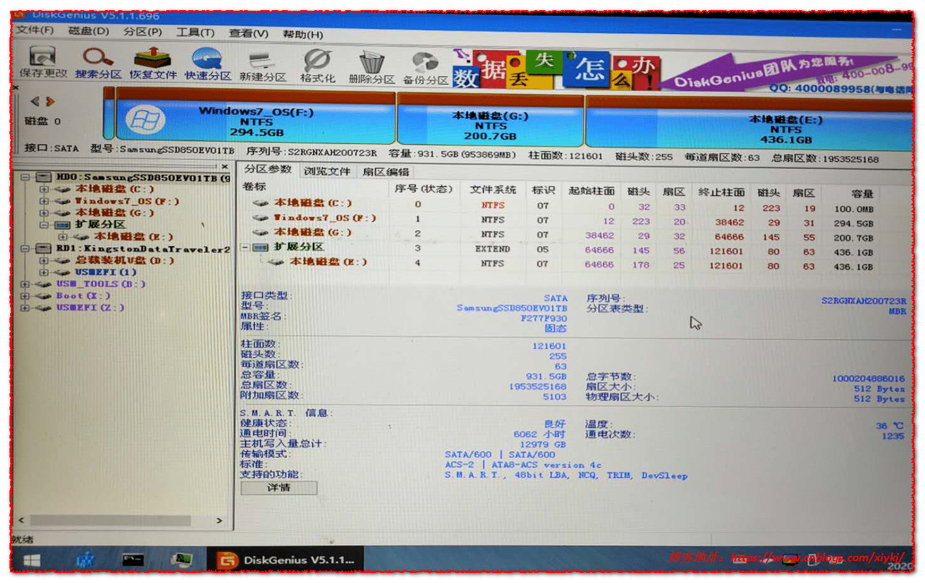This screenshot has width=925, height=583.
Task: Collapse the 扩展分区 node in the tree
Action: (x=44, y=224)
